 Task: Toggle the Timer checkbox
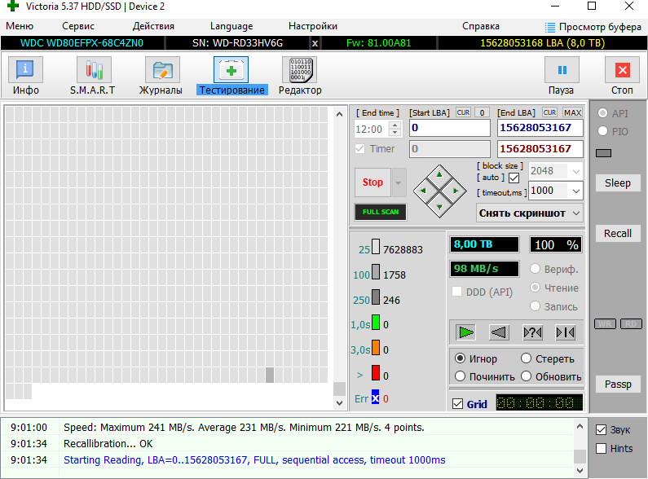pos(360,148)
